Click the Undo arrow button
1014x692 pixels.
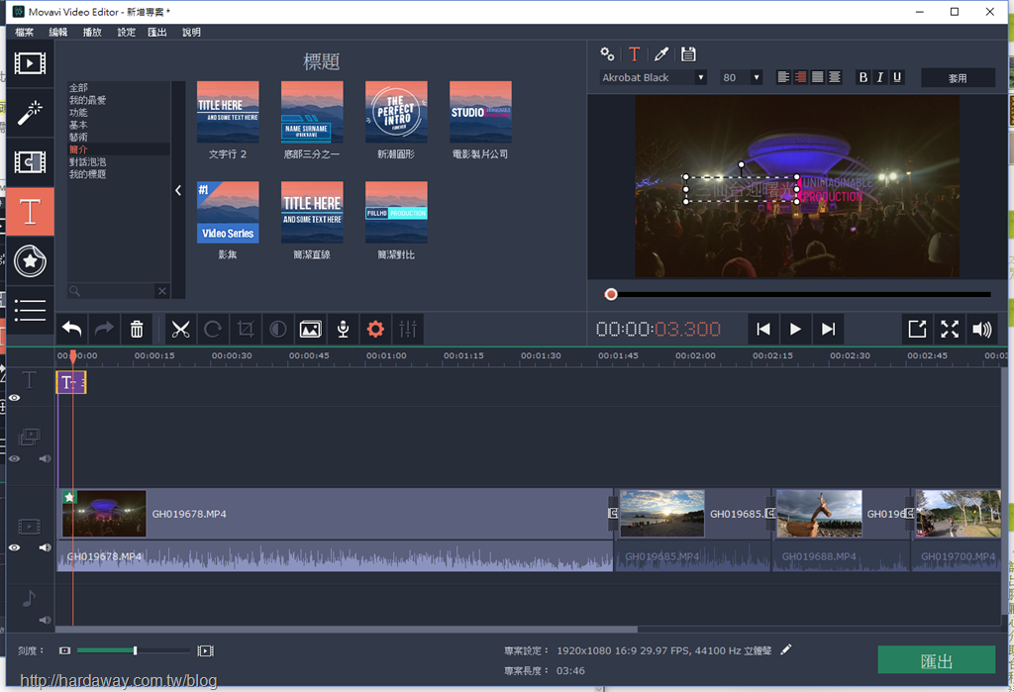pos(71,330)
